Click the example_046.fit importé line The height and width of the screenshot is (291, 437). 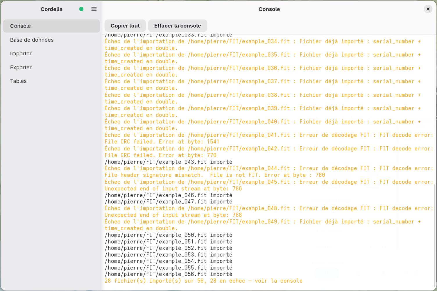pyautogui.click(x=169, y=195)
